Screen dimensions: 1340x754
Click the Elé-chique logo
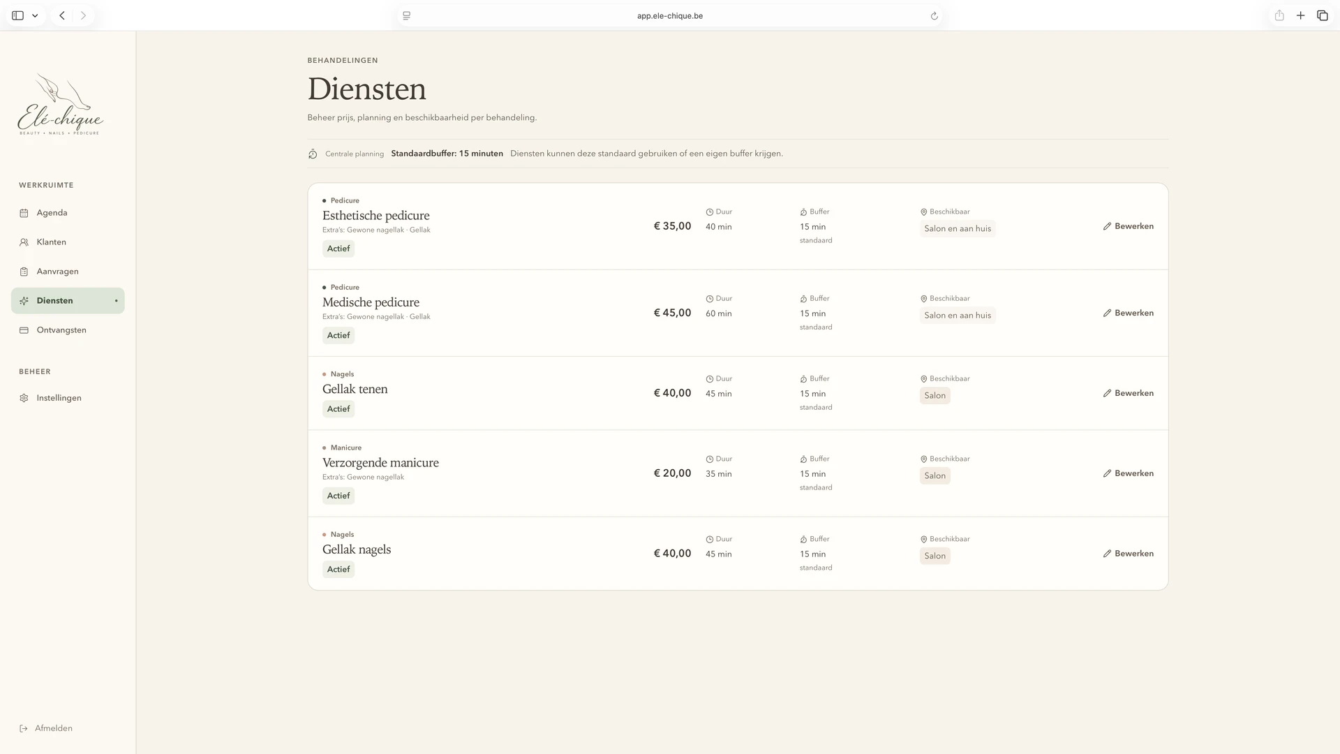(x=60, y=105)
